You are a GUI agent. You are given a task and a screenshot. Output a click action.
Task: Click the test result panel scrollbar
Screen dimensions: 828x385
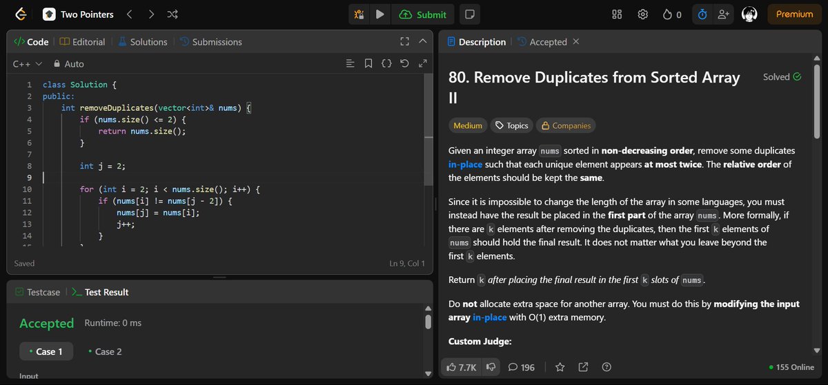pyautogui.click(x=428, y=322)
